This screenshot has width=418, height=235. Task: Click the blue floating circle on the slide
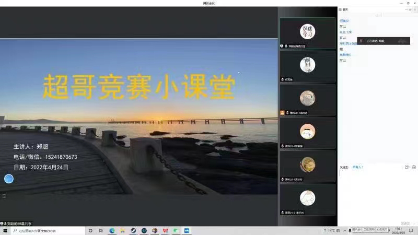[x=8, y=179]
